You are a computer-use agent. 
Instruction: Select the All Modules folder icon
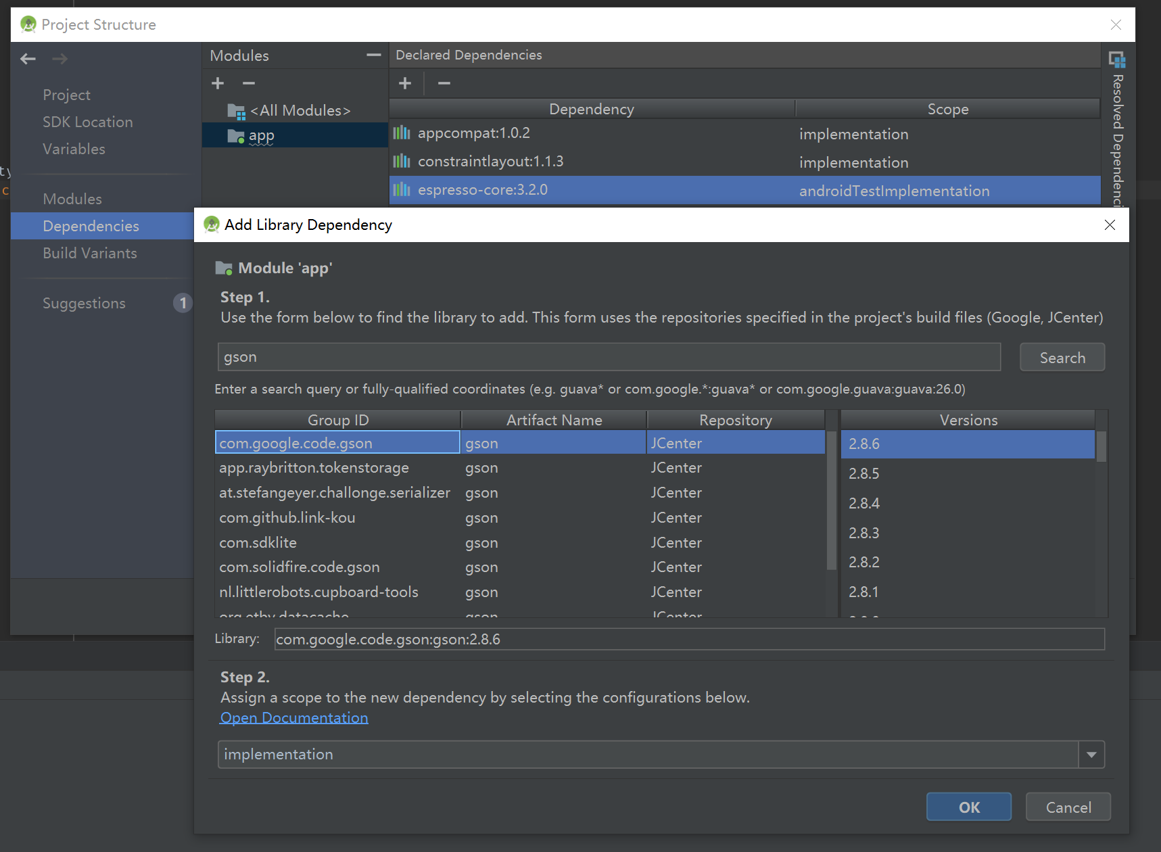coord(236,111)
